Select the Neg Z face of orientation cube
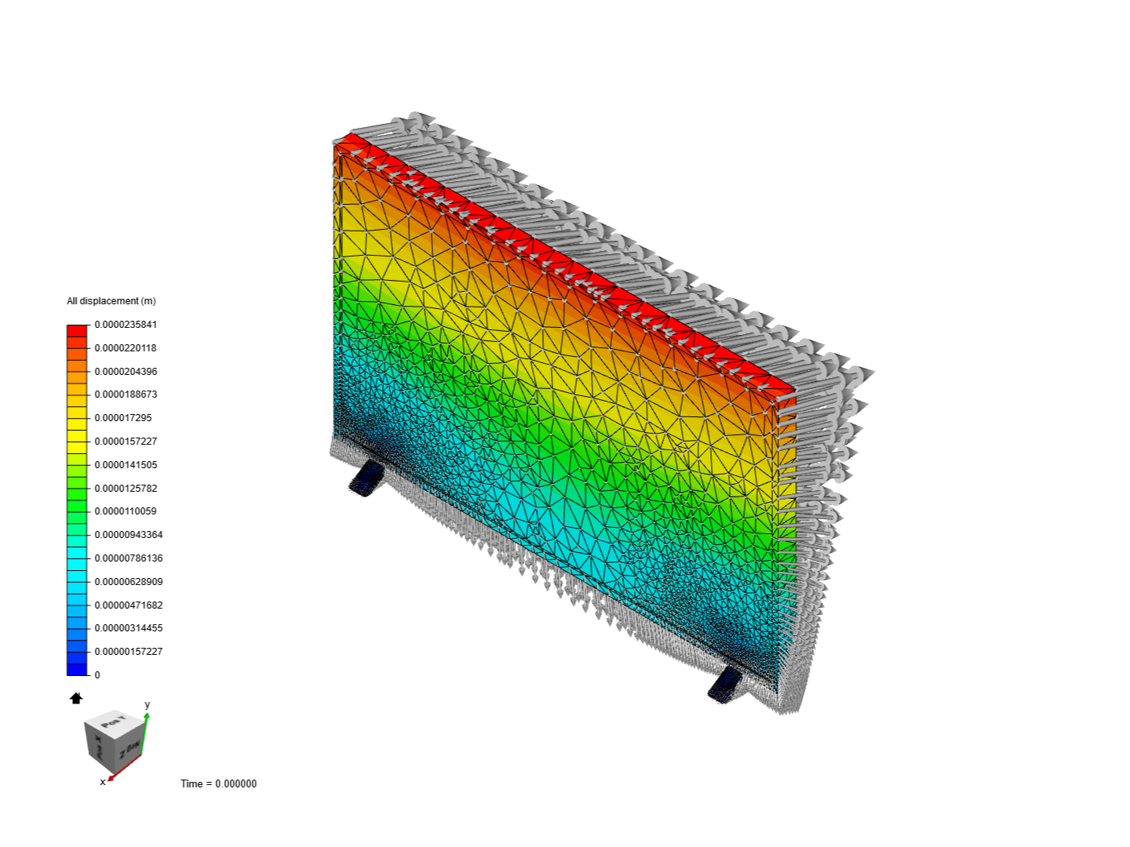 pos(130,750)
